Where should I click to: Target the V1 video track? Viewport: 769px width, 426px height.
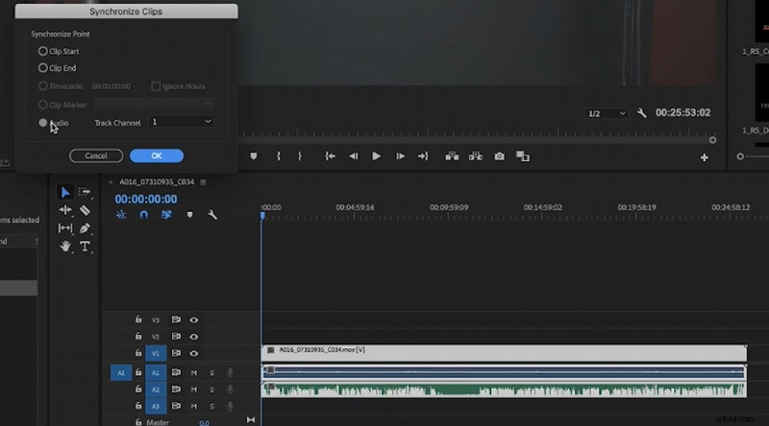click(156, 353)
